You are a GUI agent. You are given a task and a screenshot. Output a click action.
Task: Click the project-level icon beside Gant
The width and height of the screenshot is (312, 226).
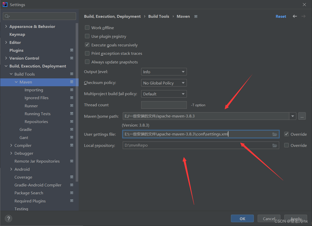tap(72, 137)
